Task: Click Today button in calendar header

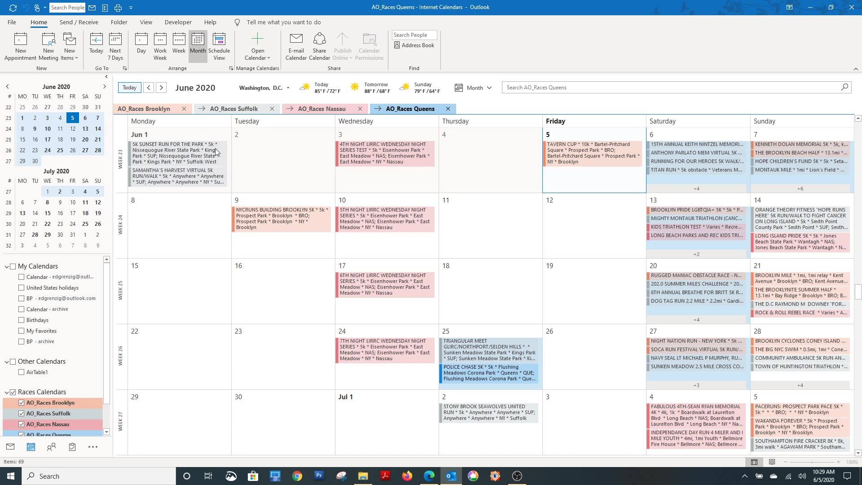Action: pos(129,88)
